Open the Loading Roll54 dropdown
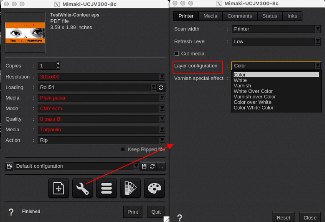This screenshot has height=222, width=325. (153, 87)
